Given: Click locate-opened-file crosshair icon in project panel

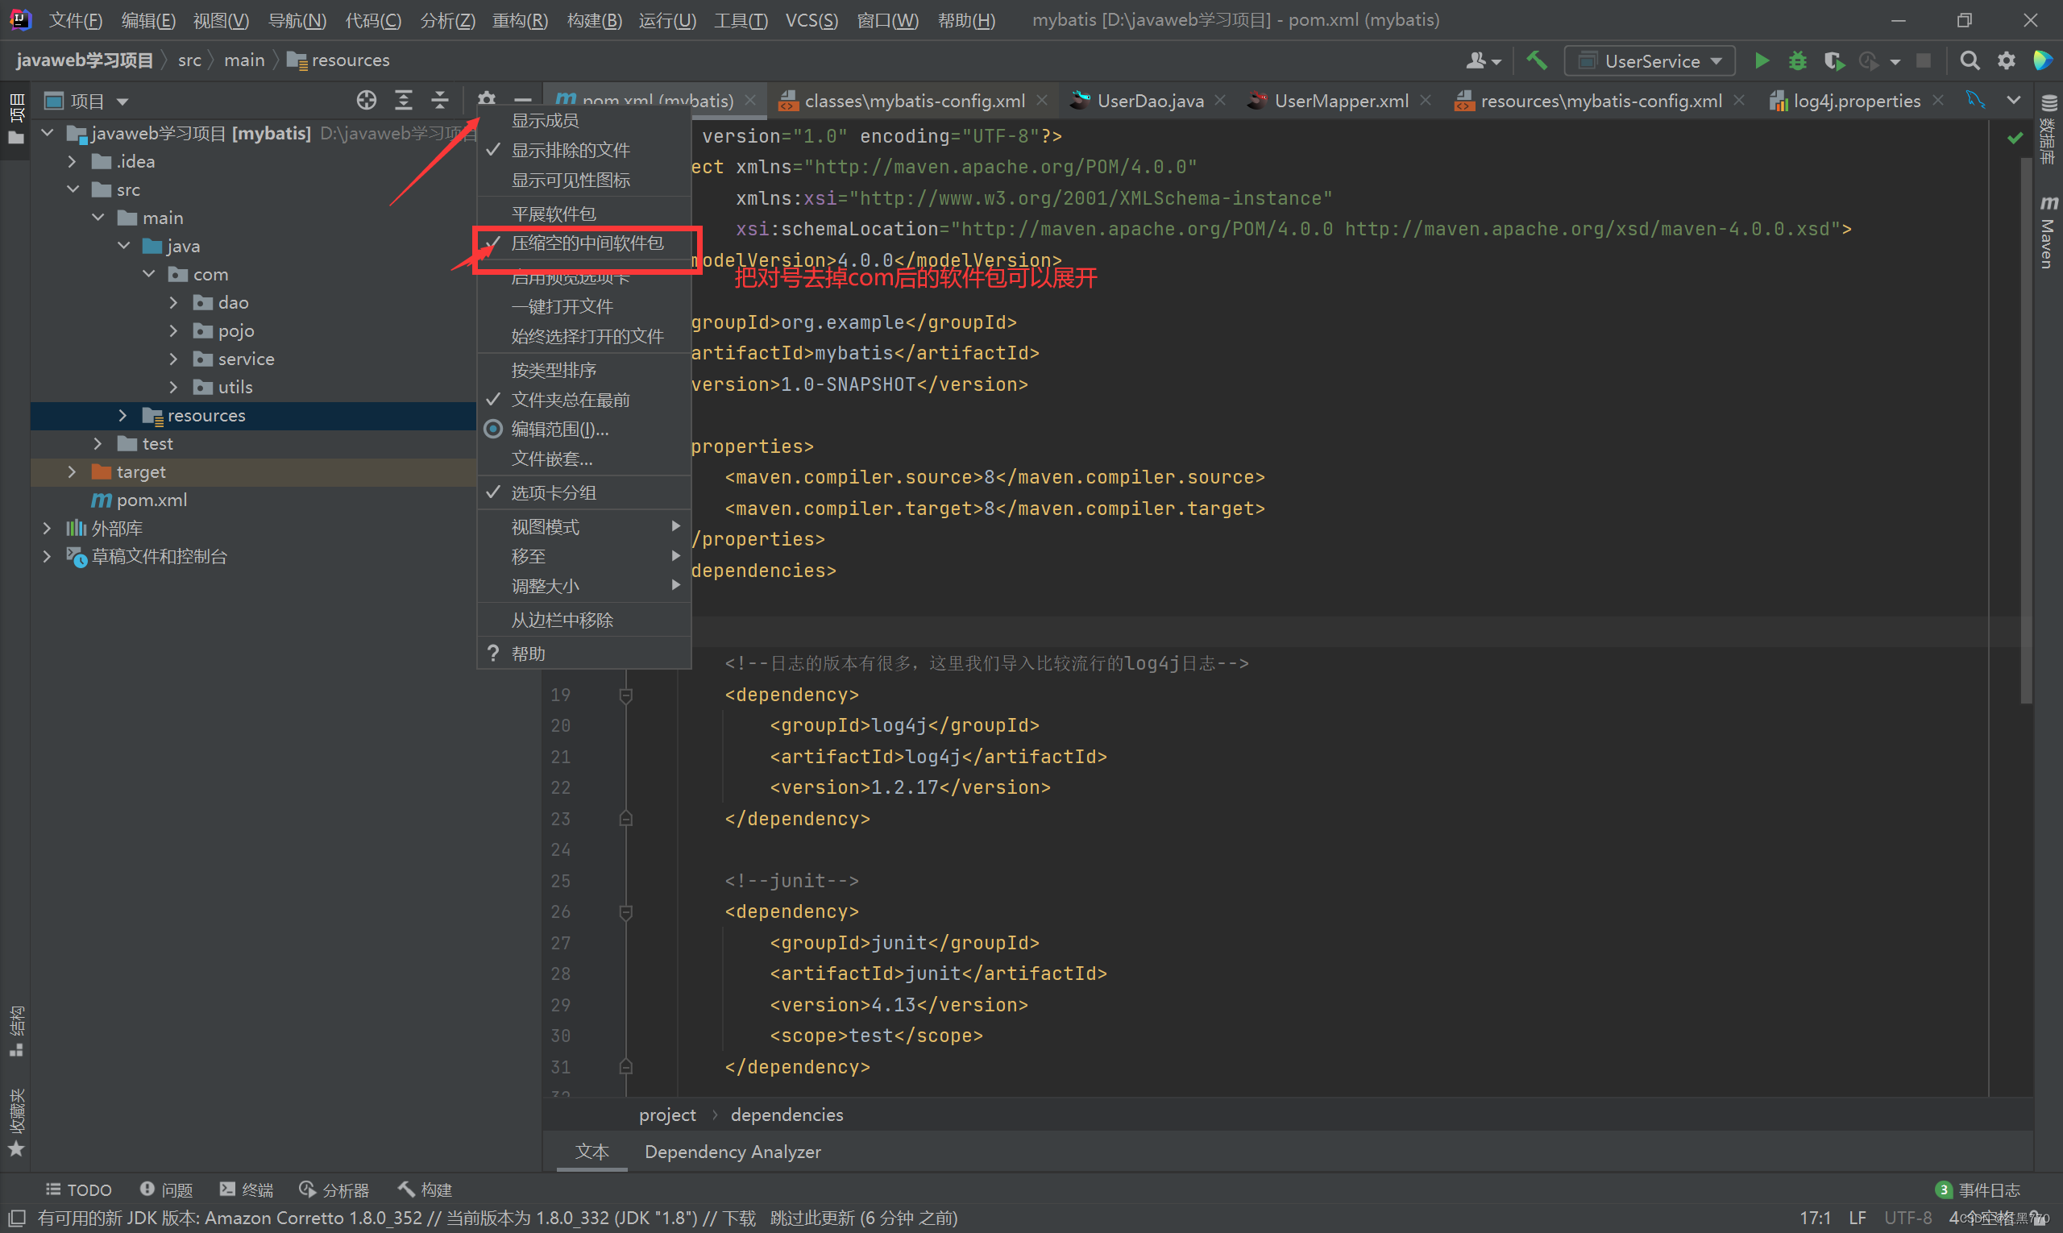Looking at the screenshot, I should (x=366, y=101).
